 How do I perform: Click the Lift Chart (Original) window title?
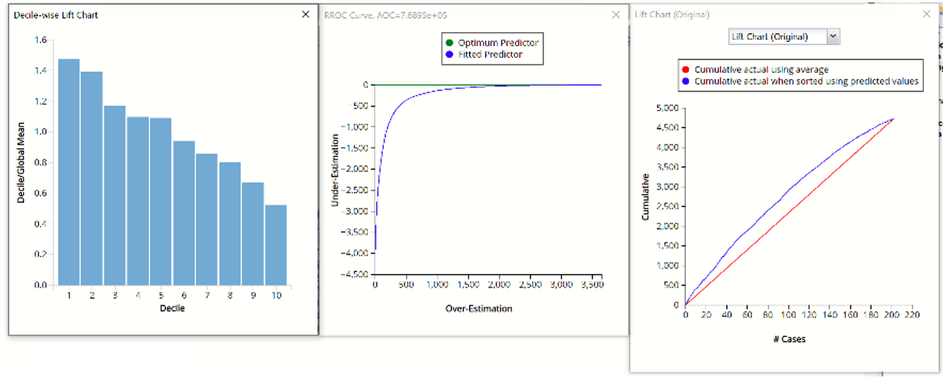672,15
